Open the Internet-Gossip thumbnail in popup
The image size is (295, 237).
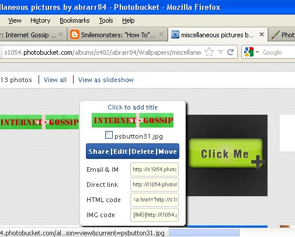click(133, 121)
